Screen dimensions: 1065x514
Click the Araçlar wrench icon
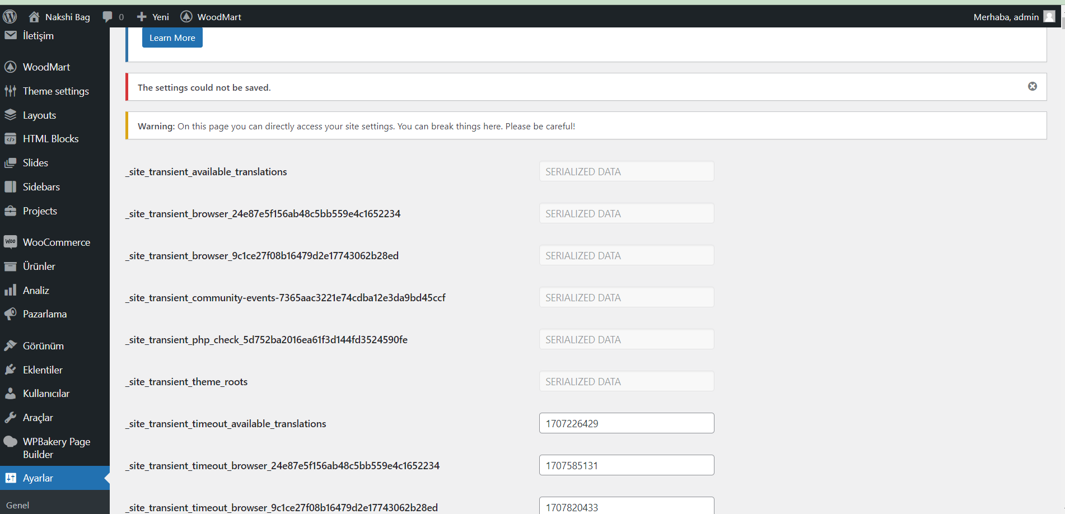click(x=11, y=417)
